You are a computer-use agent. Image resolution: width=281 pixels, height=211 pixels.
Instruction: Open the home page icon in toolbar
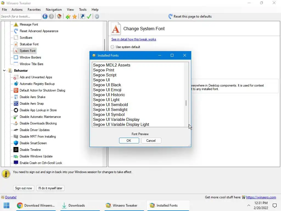click(x=59, y=16)
